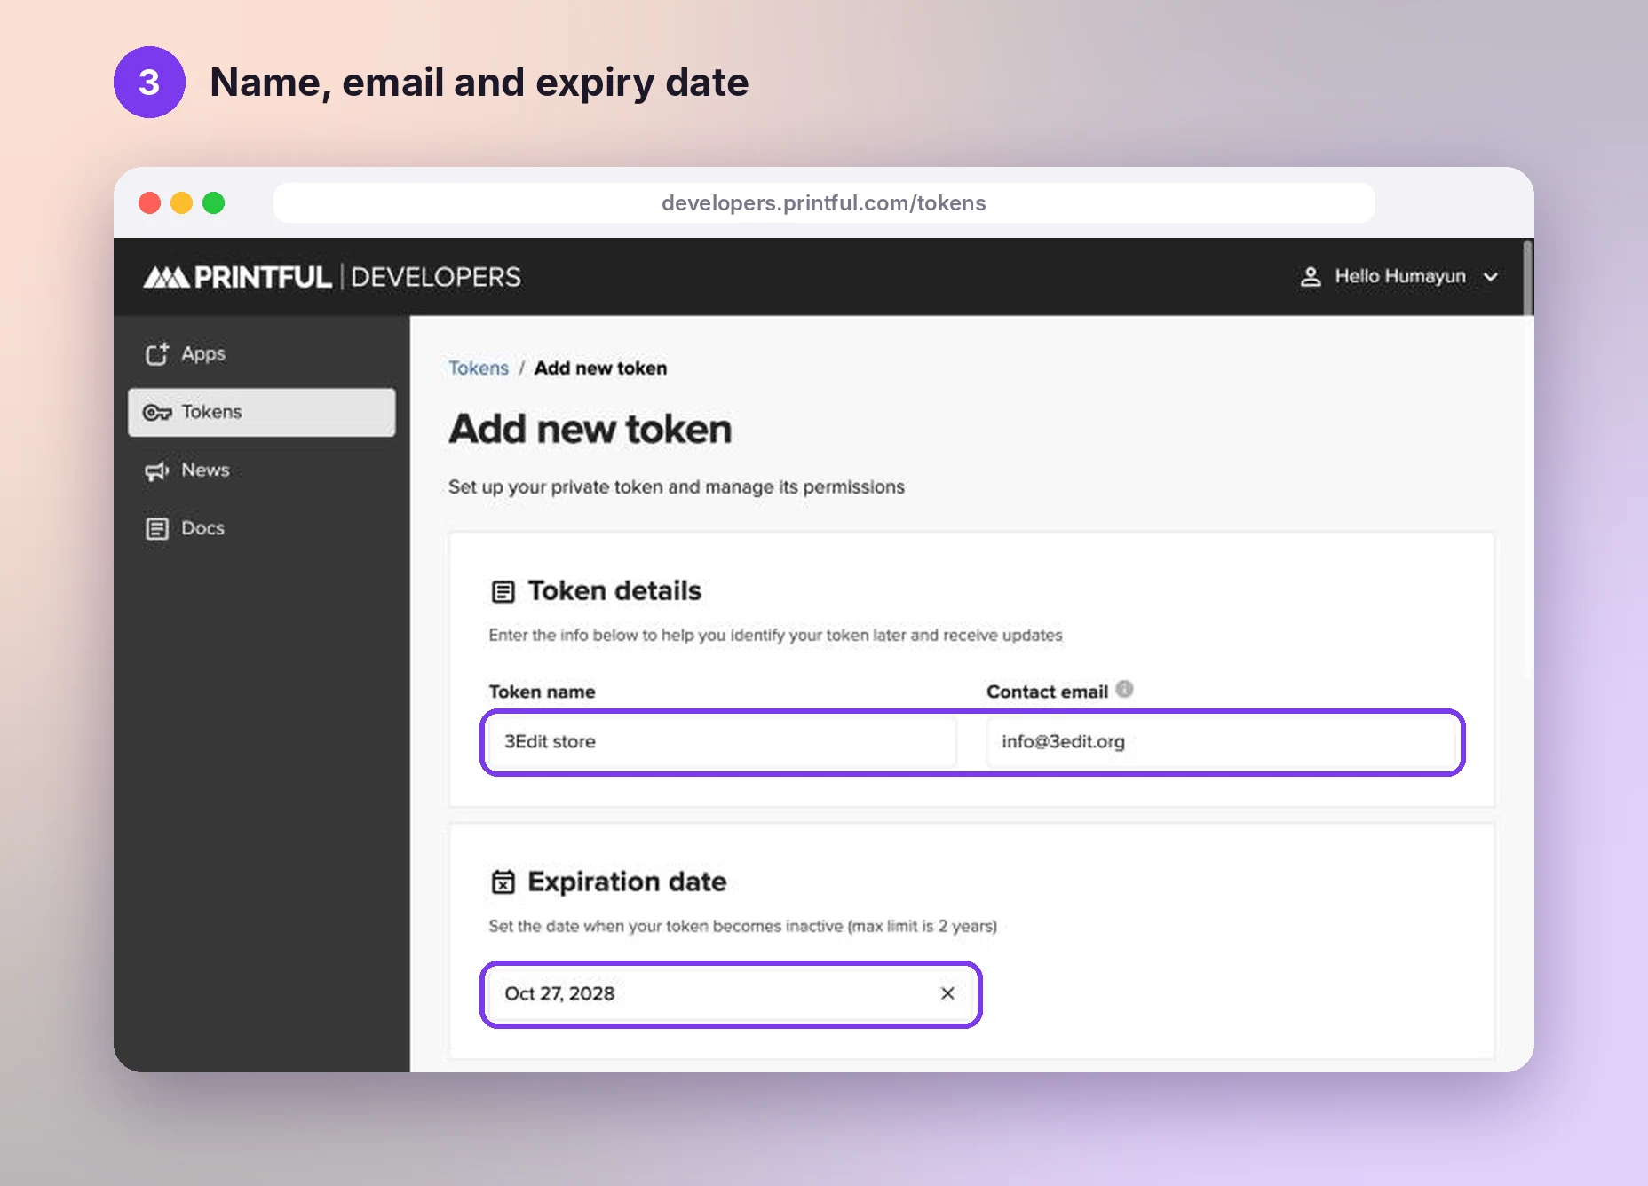Click the red close window button

click(x=150, y=203)
